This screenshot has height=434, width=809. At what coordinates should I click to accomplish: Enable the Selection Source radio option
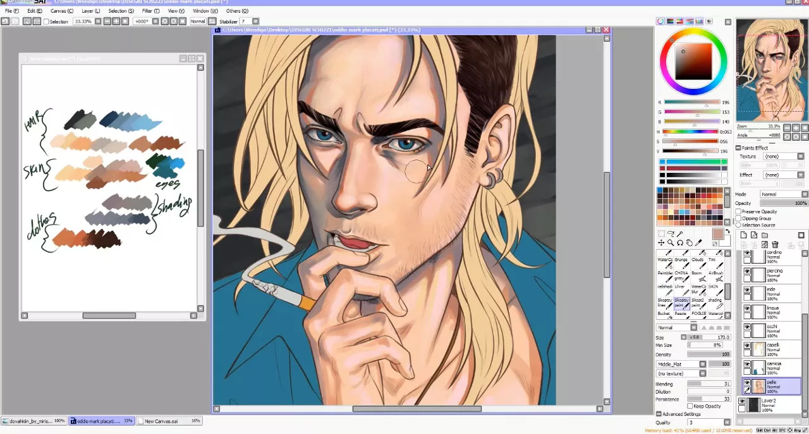[738, 225]
